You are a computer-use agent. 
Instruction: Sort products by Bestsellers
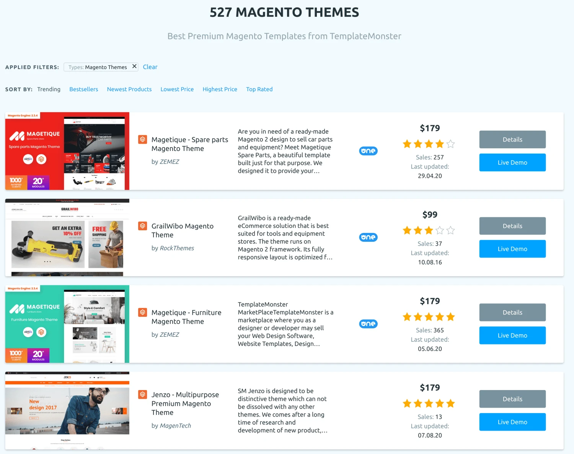(x=83, y=89)
